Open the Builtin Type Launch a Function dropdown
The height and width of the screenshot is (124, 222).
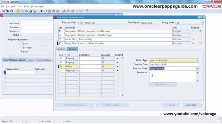pos(197,61)
